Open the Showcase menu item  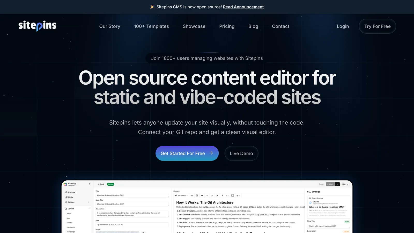(194, 26)
